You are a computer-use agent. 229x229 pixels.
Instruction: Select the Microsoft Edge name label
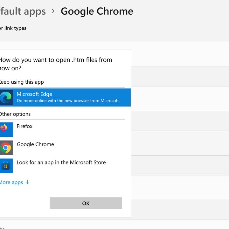tap(34, 94)
